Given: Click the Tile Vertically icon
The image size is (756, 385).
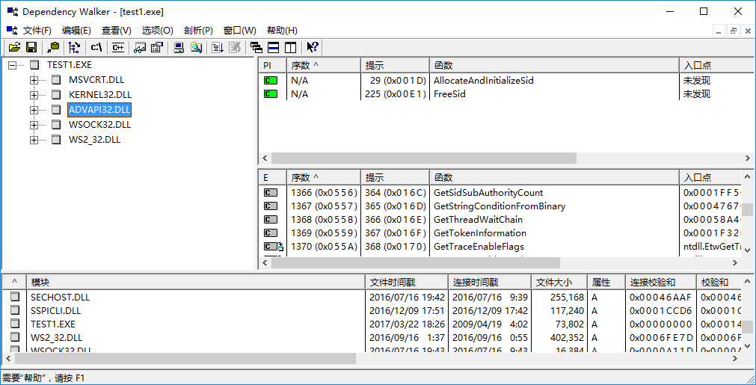Looking at the screenshot, I should click(290, 47).
